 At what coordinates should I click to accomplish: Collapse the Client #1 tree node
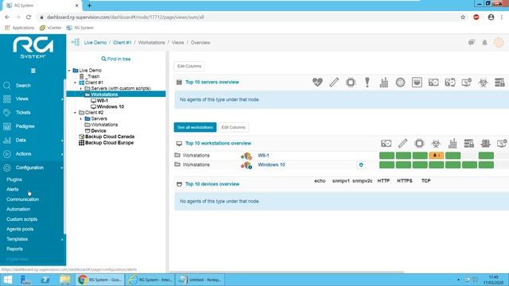(75, 83)
